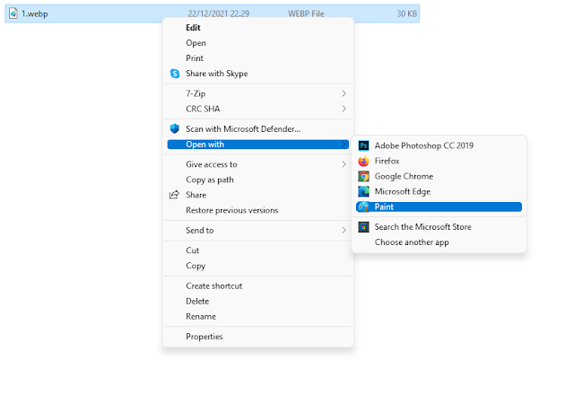Choose Open from the context menu
574x395 pixels.
[258, 43]
